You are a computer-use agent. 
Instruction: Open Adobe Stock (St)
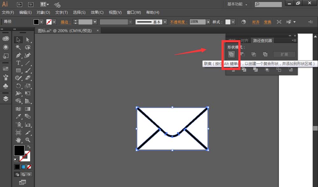coord(31,4)
